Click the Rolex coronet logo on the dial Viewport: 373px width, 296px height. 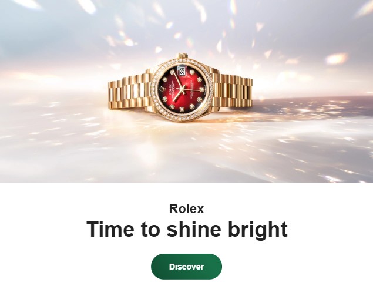[163, 90]
